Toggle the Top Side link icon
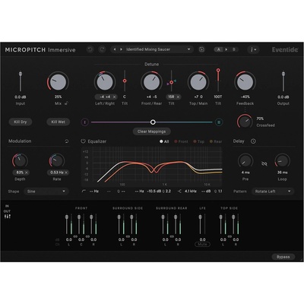Image resolution: width=304 pixels, height=304 pixels. [x=230, y=236]
